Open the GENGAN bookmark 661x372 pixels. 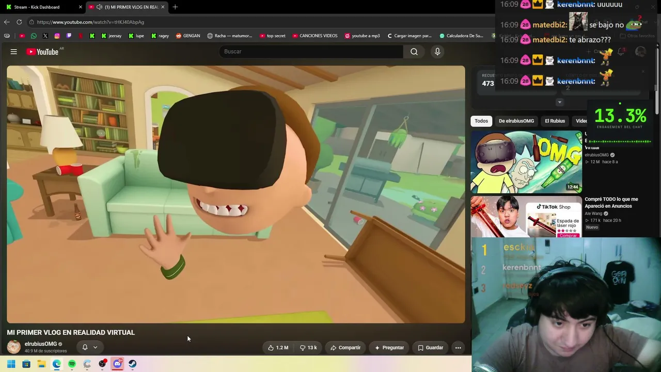point(188,36)
